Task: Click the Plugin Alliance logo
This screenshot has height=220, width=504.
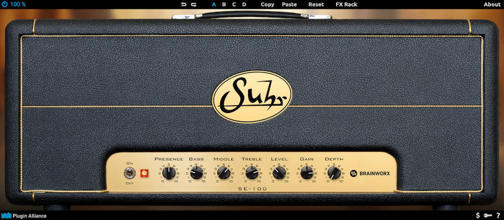Action: tap(24, 216)
